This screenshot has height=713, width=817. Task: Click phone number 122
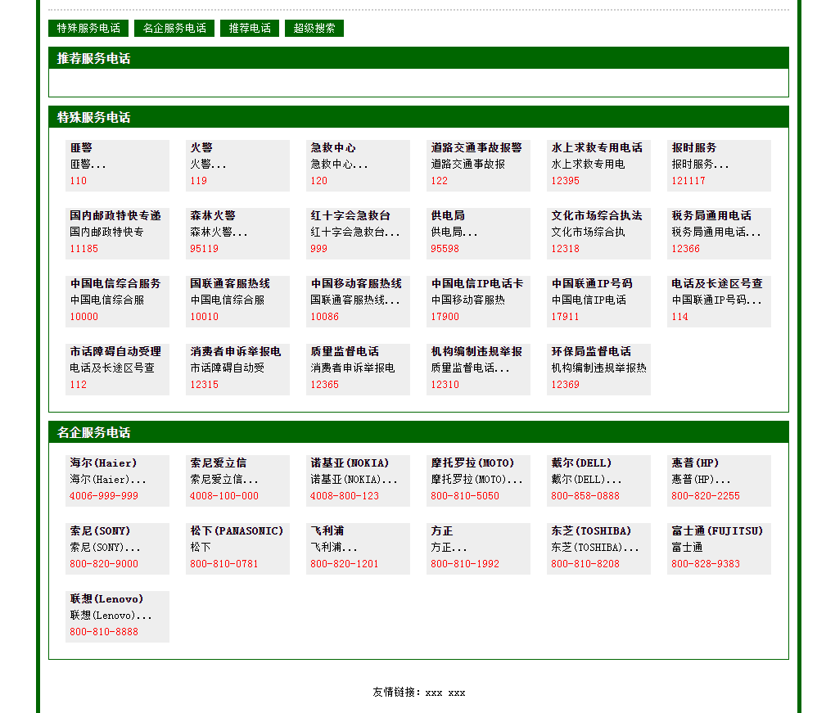pyautogui.click(x=440, y=181)
